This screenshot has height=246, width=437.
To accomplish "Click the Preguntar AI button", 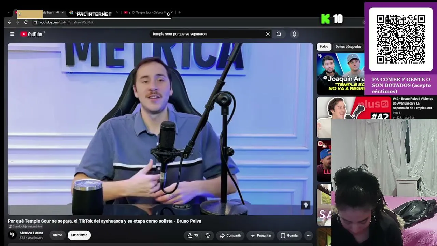I will (261, 235).
